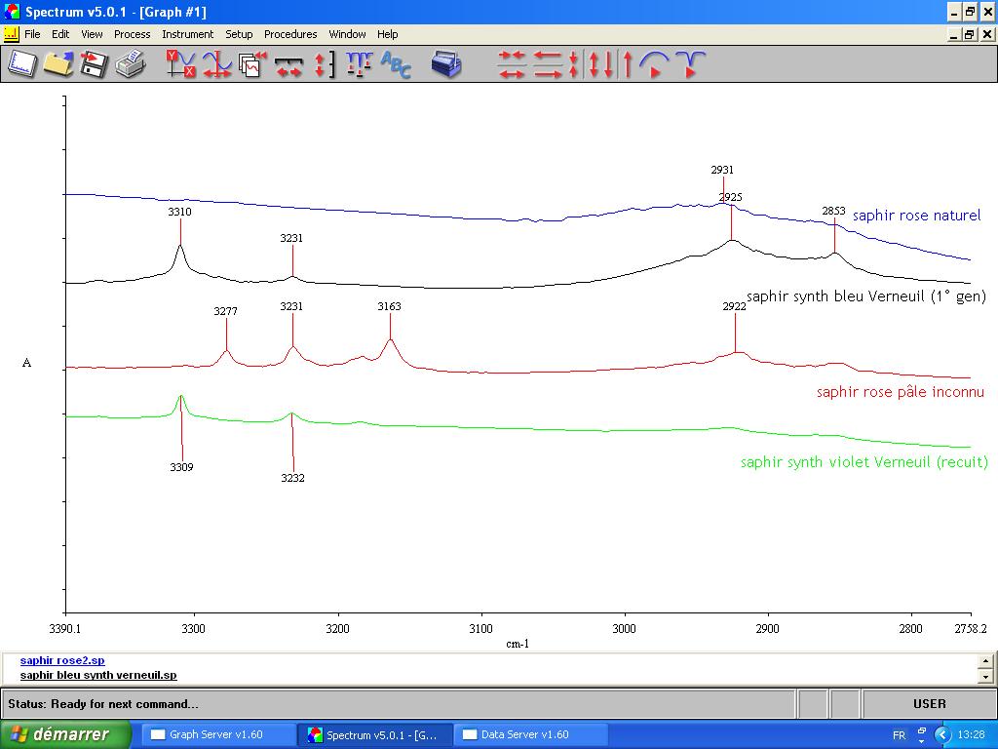This screenshot has width=998, height=749.
Task: Select saphir rose2.sp in spectrum list
Action: 62,660
